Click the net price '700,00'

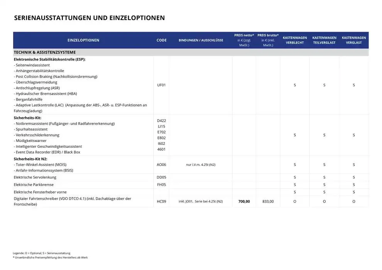(x=244, y=201)
